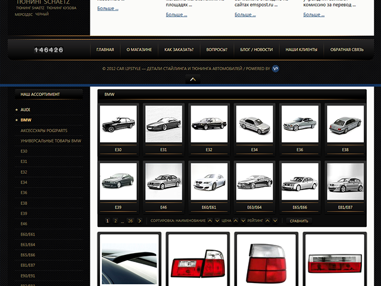Select E63/E64 in the sidebar list

(x=28, y=245)
